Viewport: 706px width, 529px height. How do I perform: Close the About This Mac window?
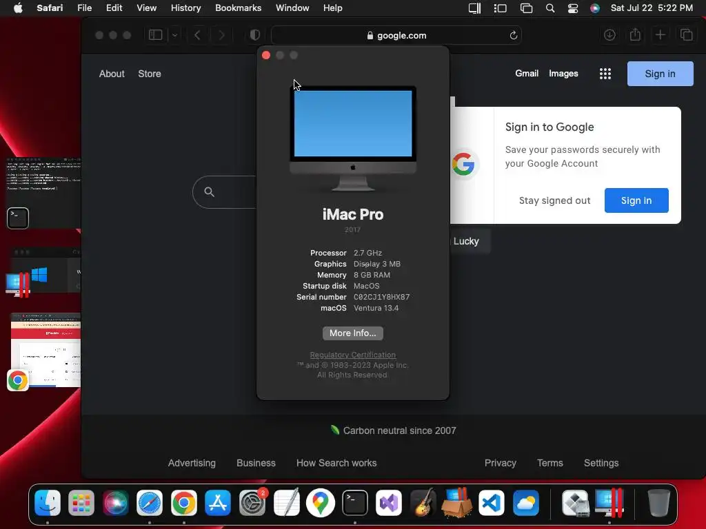266,55
